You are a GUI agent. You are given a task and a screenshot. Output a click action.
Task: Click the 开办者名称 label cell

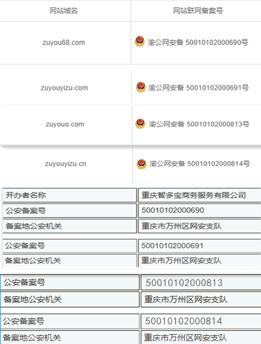pyautogui.click(x=70, y=195)
